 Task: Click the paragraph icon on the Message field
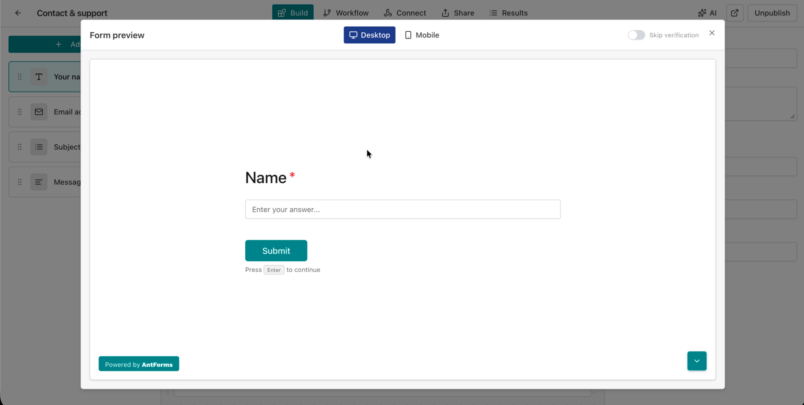click(39, 182)
